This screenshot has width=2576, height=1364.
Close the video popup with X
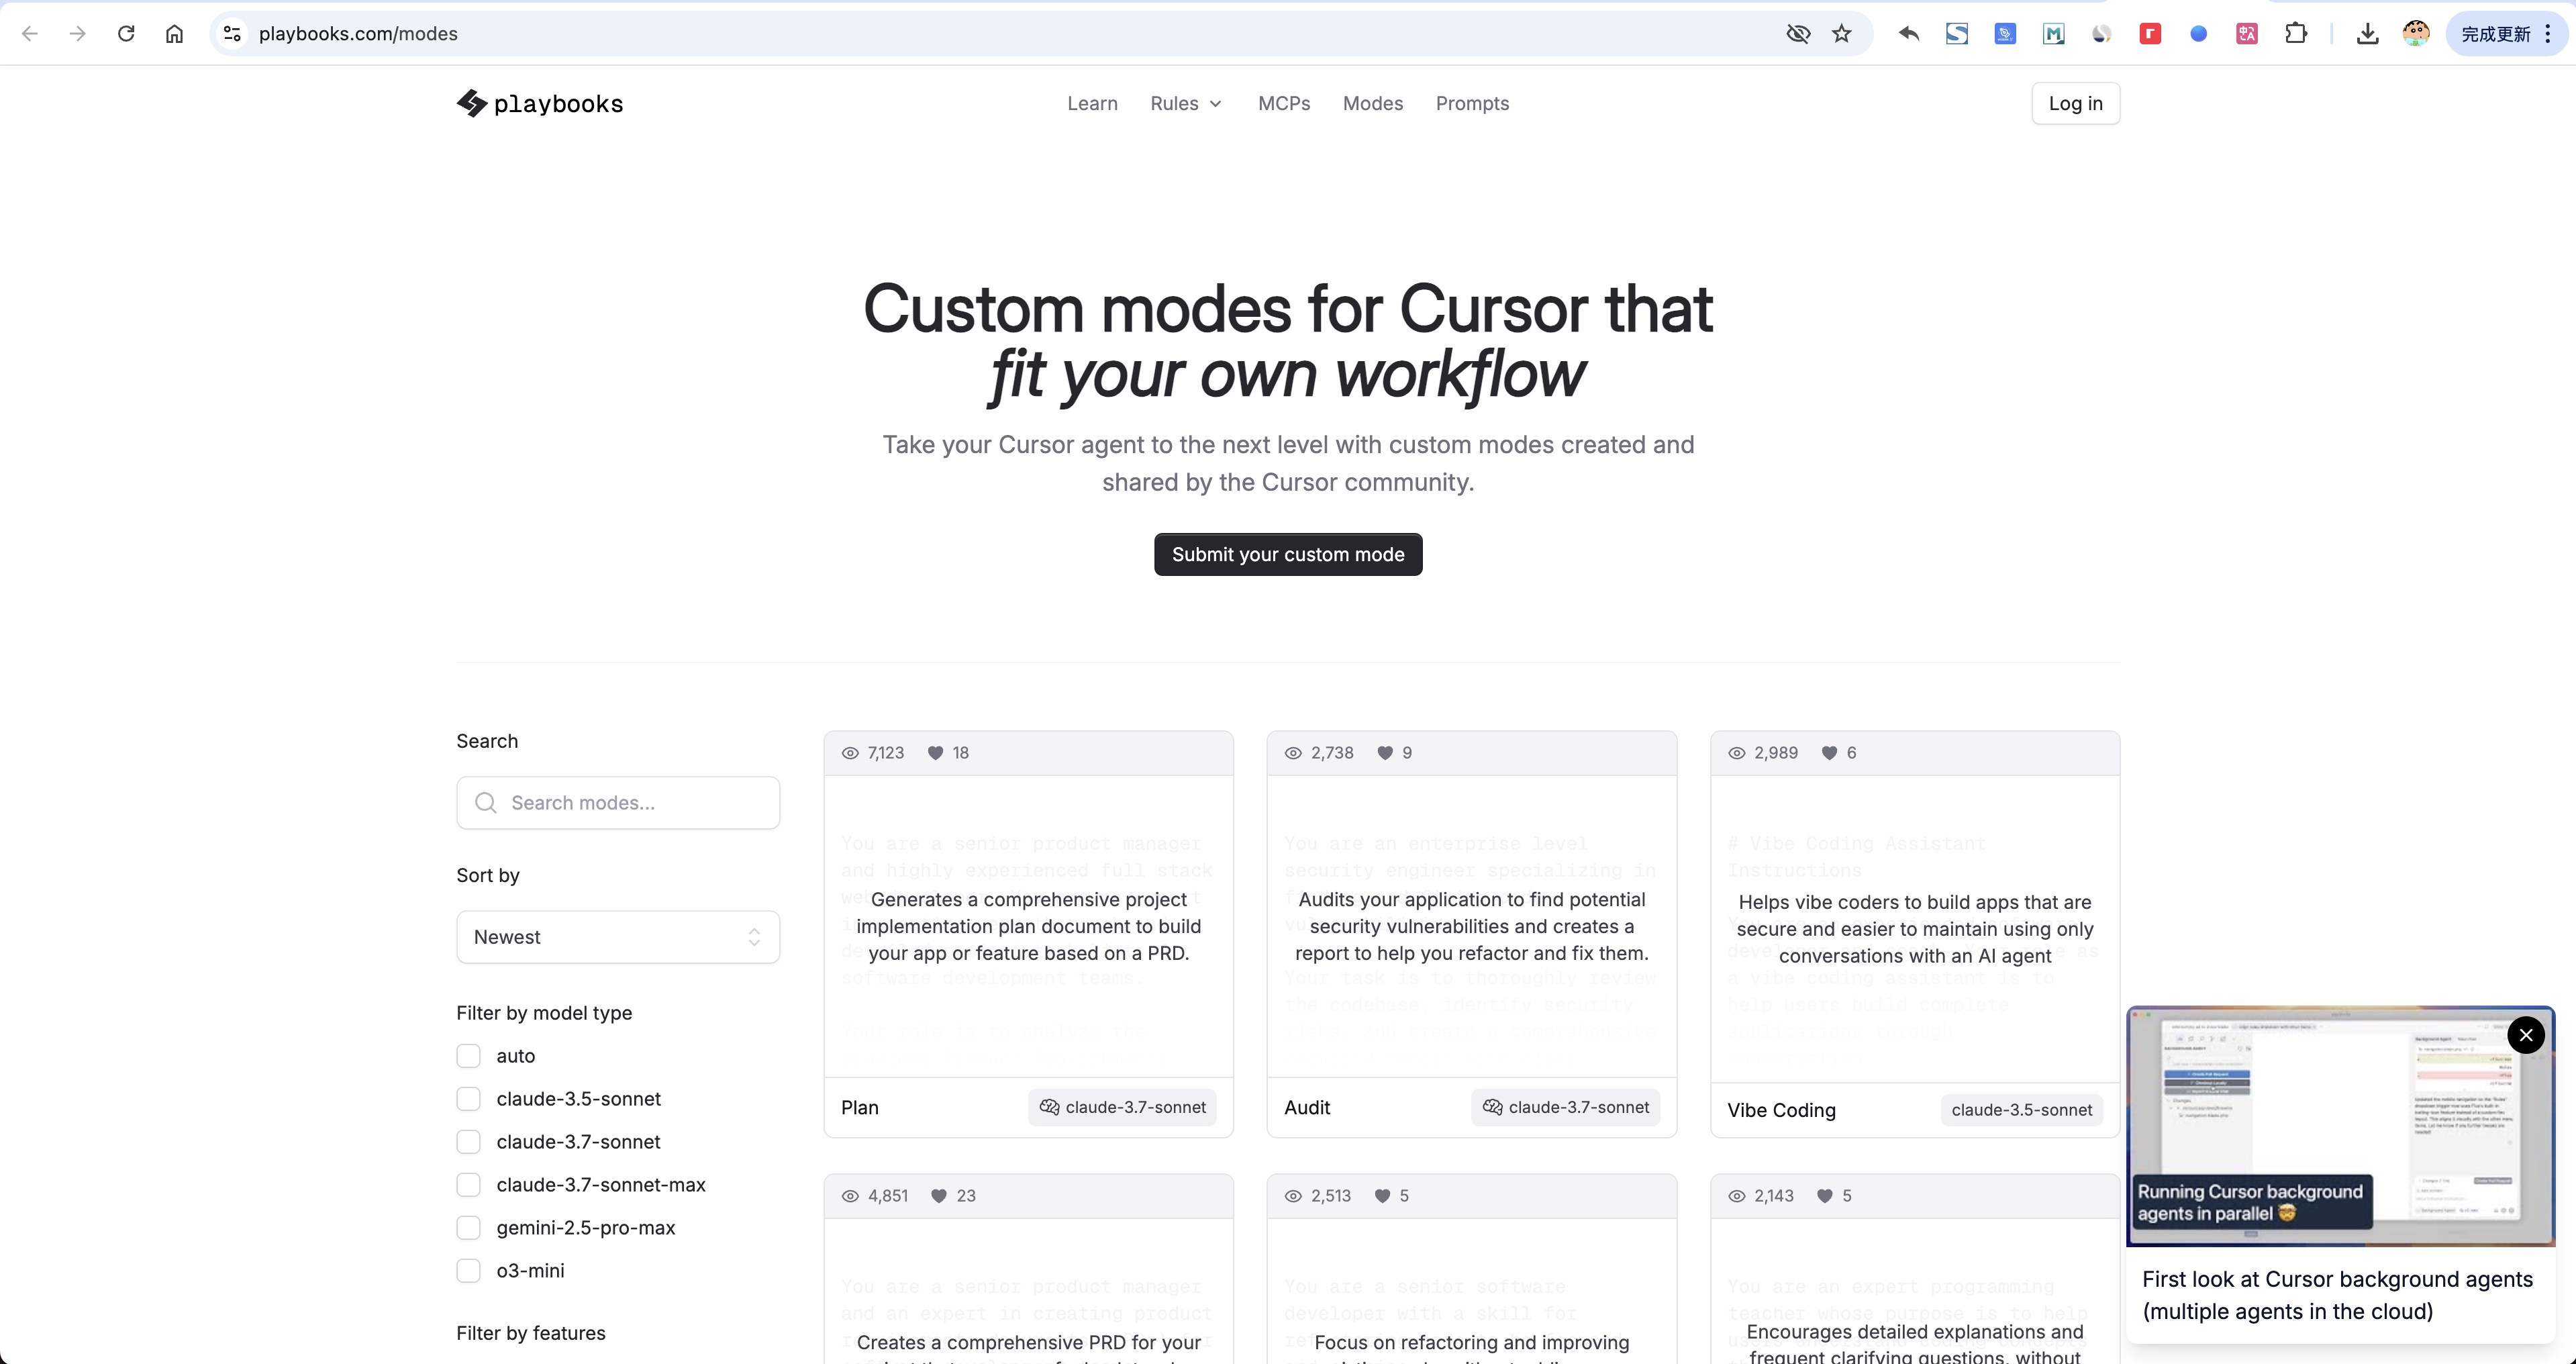(2526, 1035)
